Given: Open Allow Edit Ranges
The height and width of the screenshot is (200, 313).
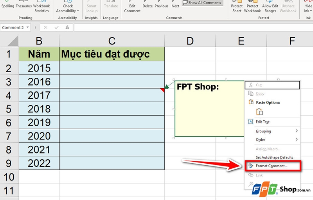Looking at the screenshot, I should 270,7.
